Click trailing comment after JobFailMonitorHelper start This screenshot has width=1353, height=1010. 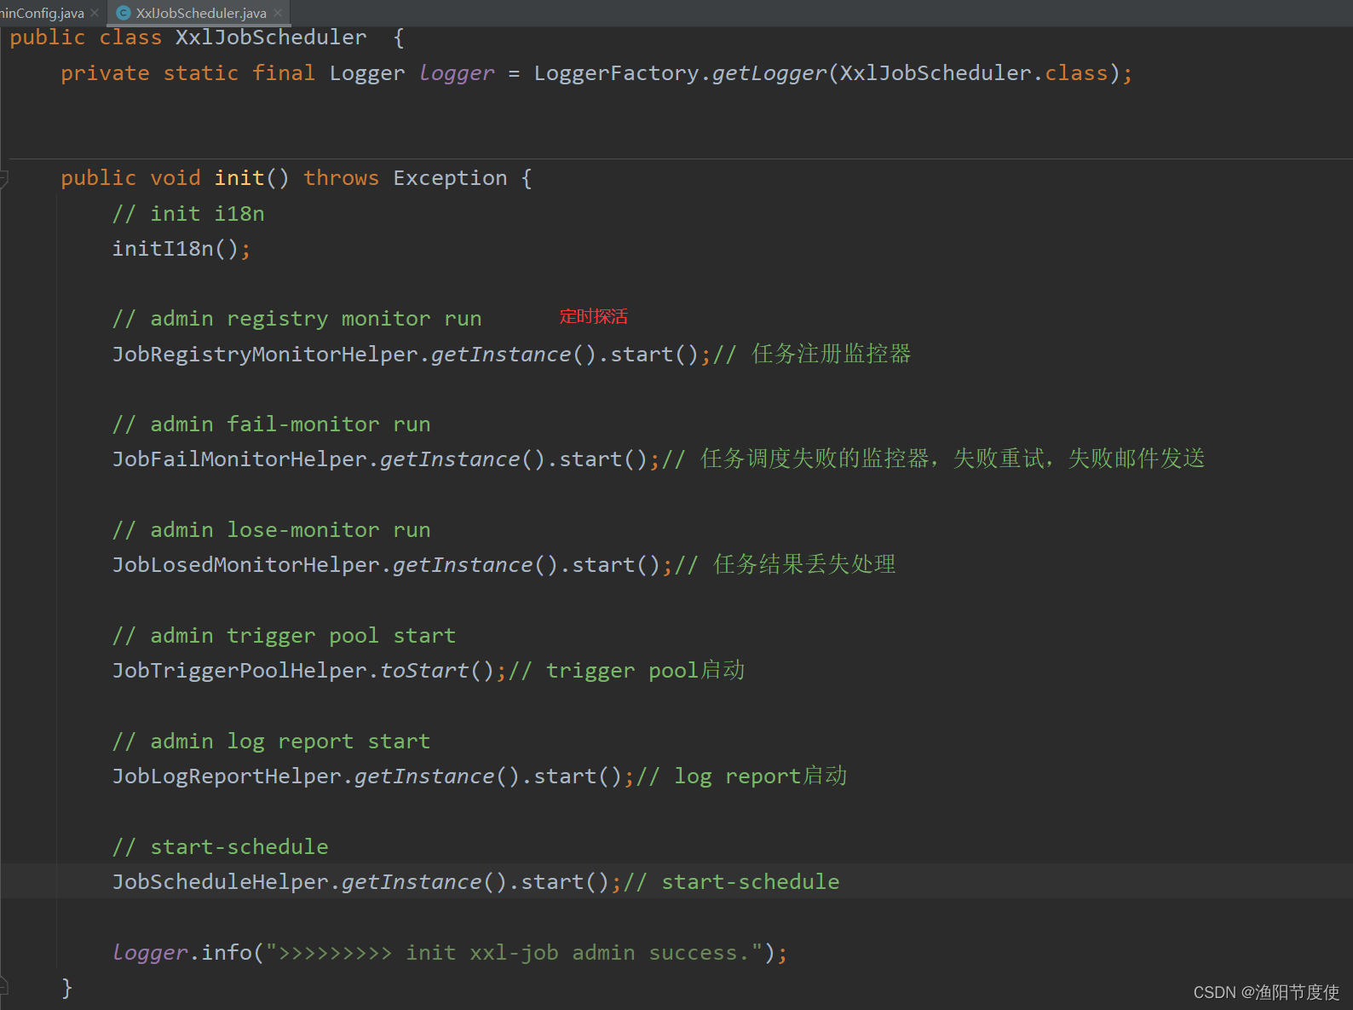coord(934,459)
